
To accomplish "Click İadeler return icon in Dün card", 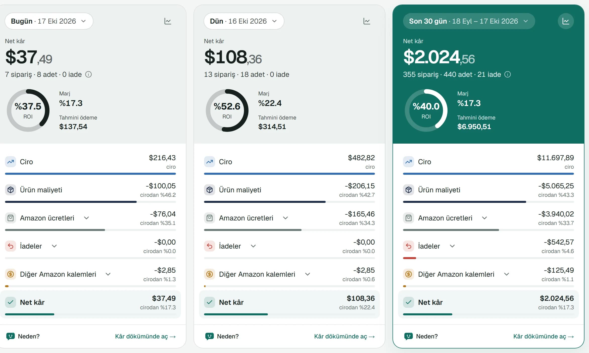I will point(210,246).
